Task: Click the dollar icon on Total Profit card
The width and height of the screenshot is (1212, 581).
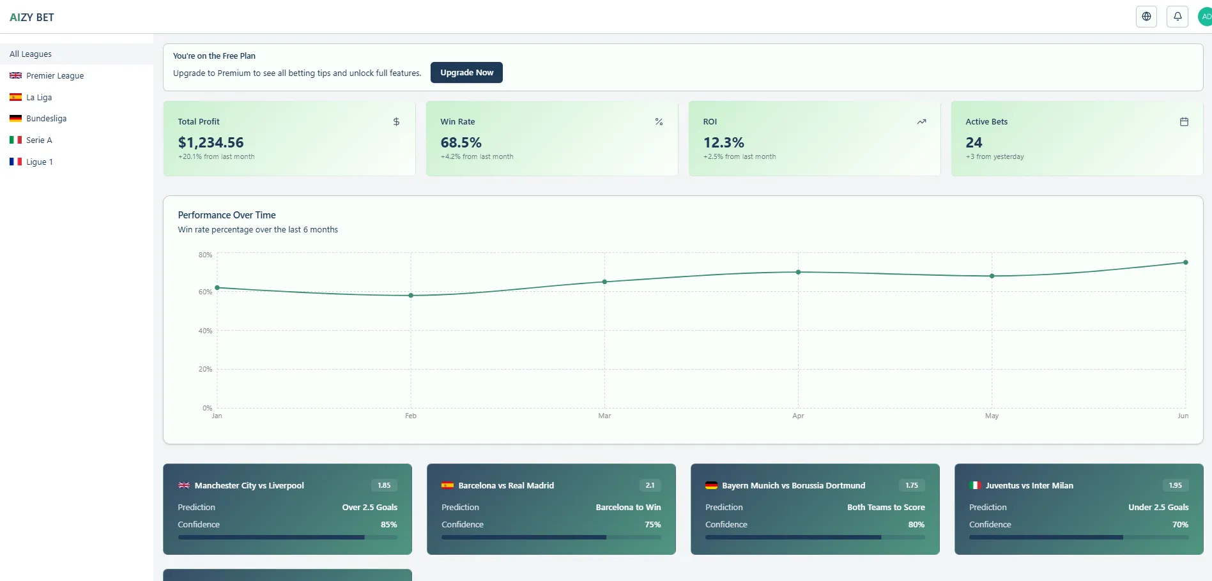Action: point(396,121)
